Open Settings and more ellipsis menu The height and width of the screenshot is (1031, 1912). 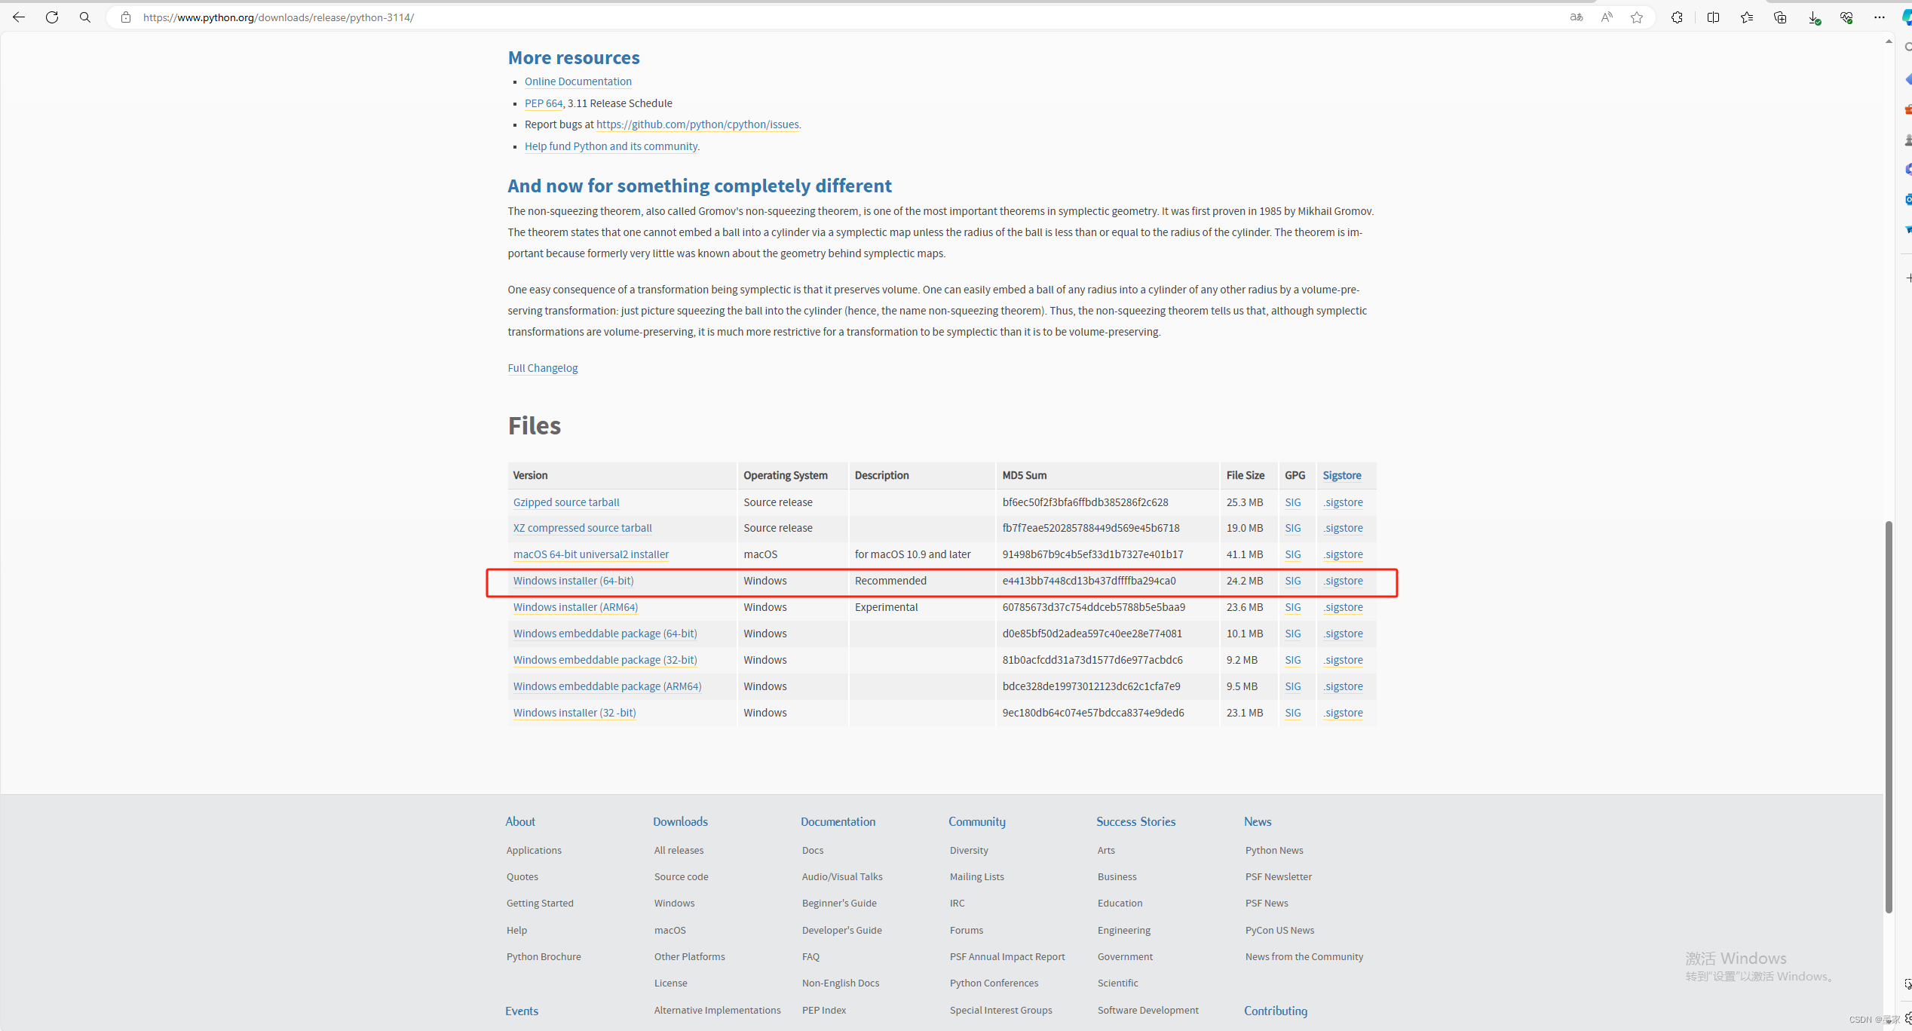[x=1879, y=17]
